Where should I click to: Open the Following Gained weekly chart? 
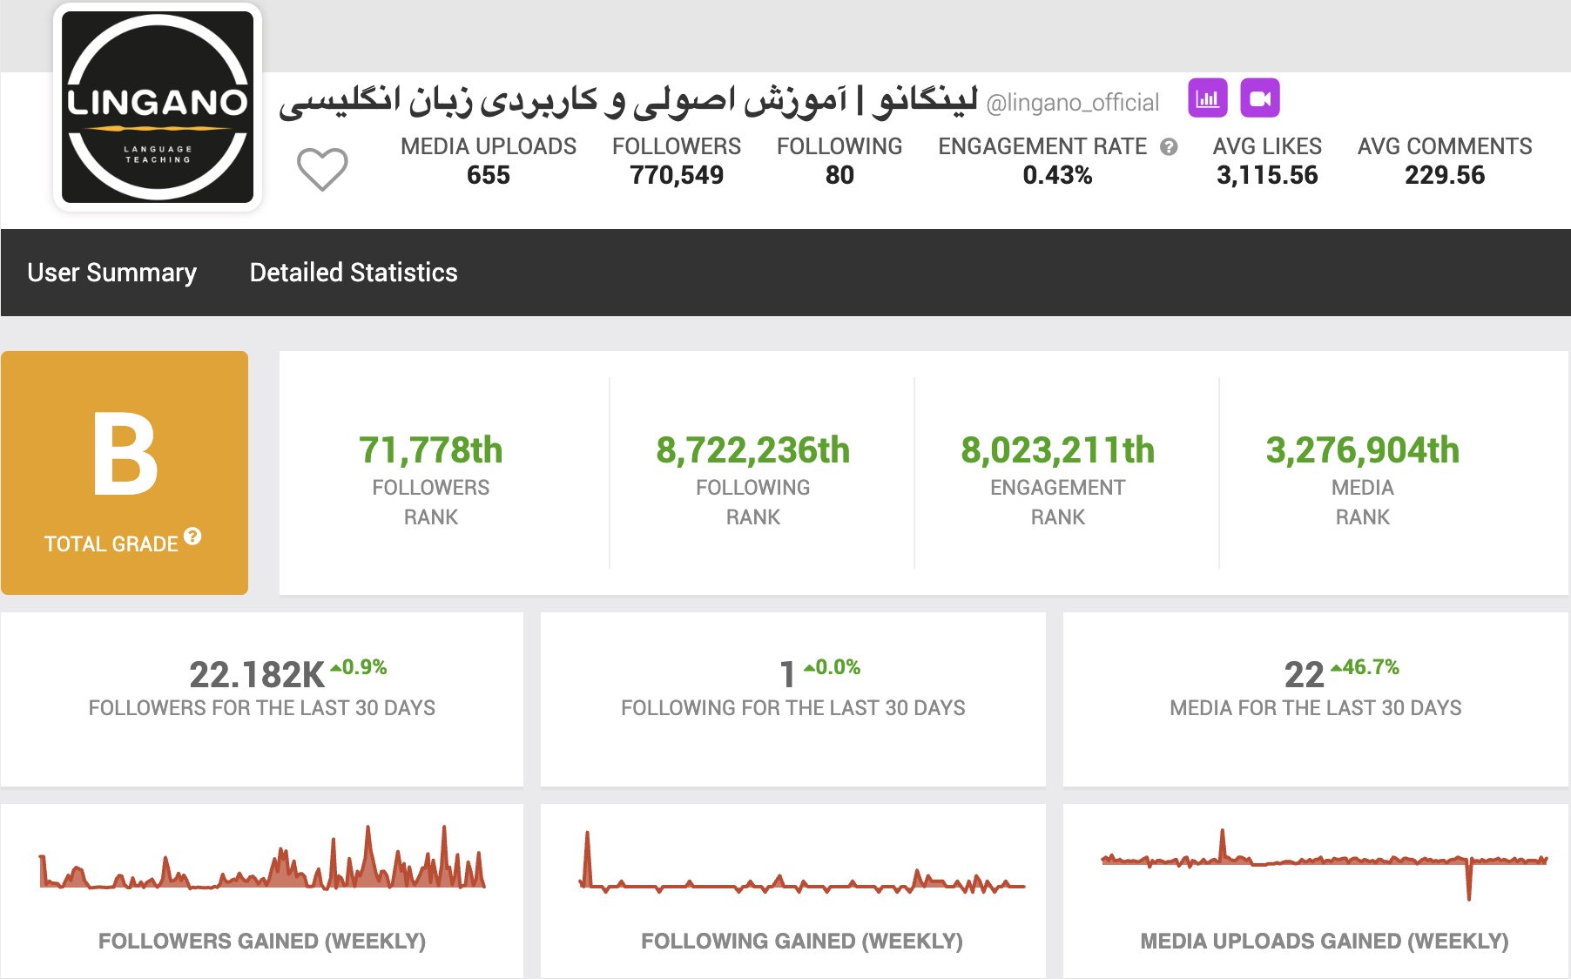click(x=802, y=863)
